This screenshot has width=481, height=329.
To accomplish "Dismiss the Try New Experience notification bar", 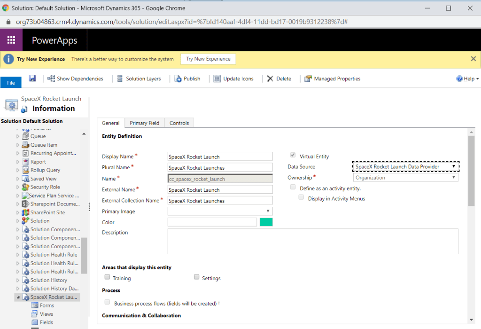I will (473, 59).
